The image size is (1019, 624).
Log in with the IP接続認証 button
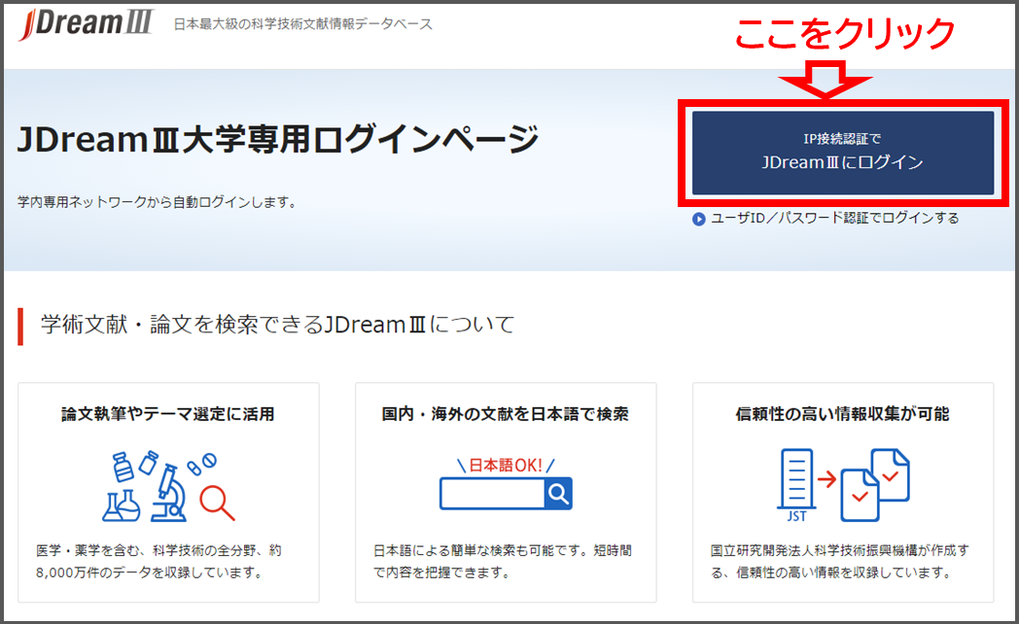pyautogui.click(x=843, y=153)
